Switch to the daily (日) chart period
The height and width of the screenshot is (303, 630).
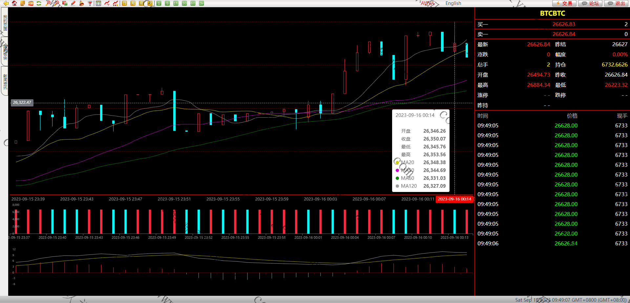point(124,3)
